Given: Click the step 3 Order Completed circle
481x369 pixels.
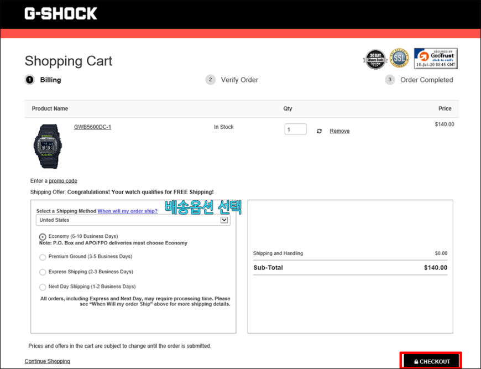Looking at the screenshot, I should click(390, 80).
